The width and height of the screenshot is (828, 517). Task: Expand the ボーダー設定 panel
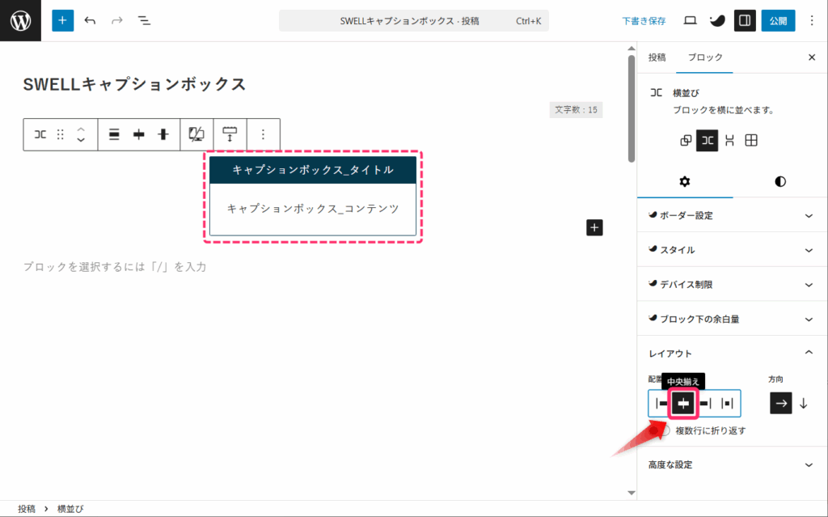click(x=732, y=215)
